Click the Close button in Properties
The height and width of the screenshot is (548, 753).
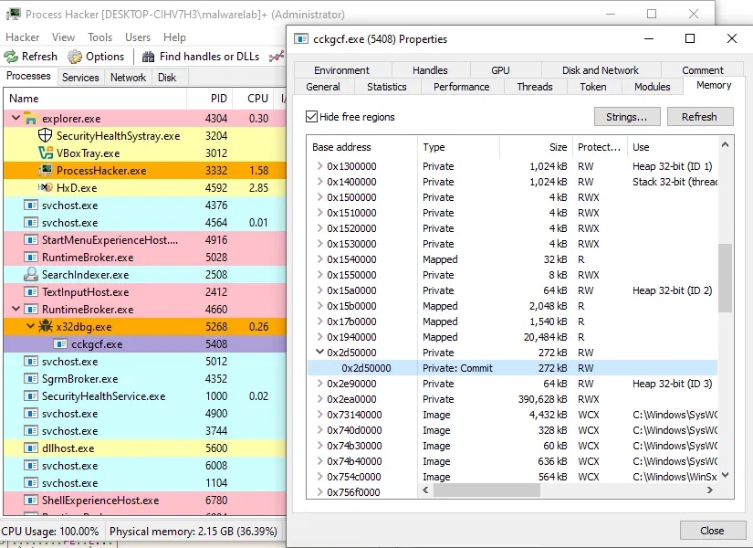[711, 531]
